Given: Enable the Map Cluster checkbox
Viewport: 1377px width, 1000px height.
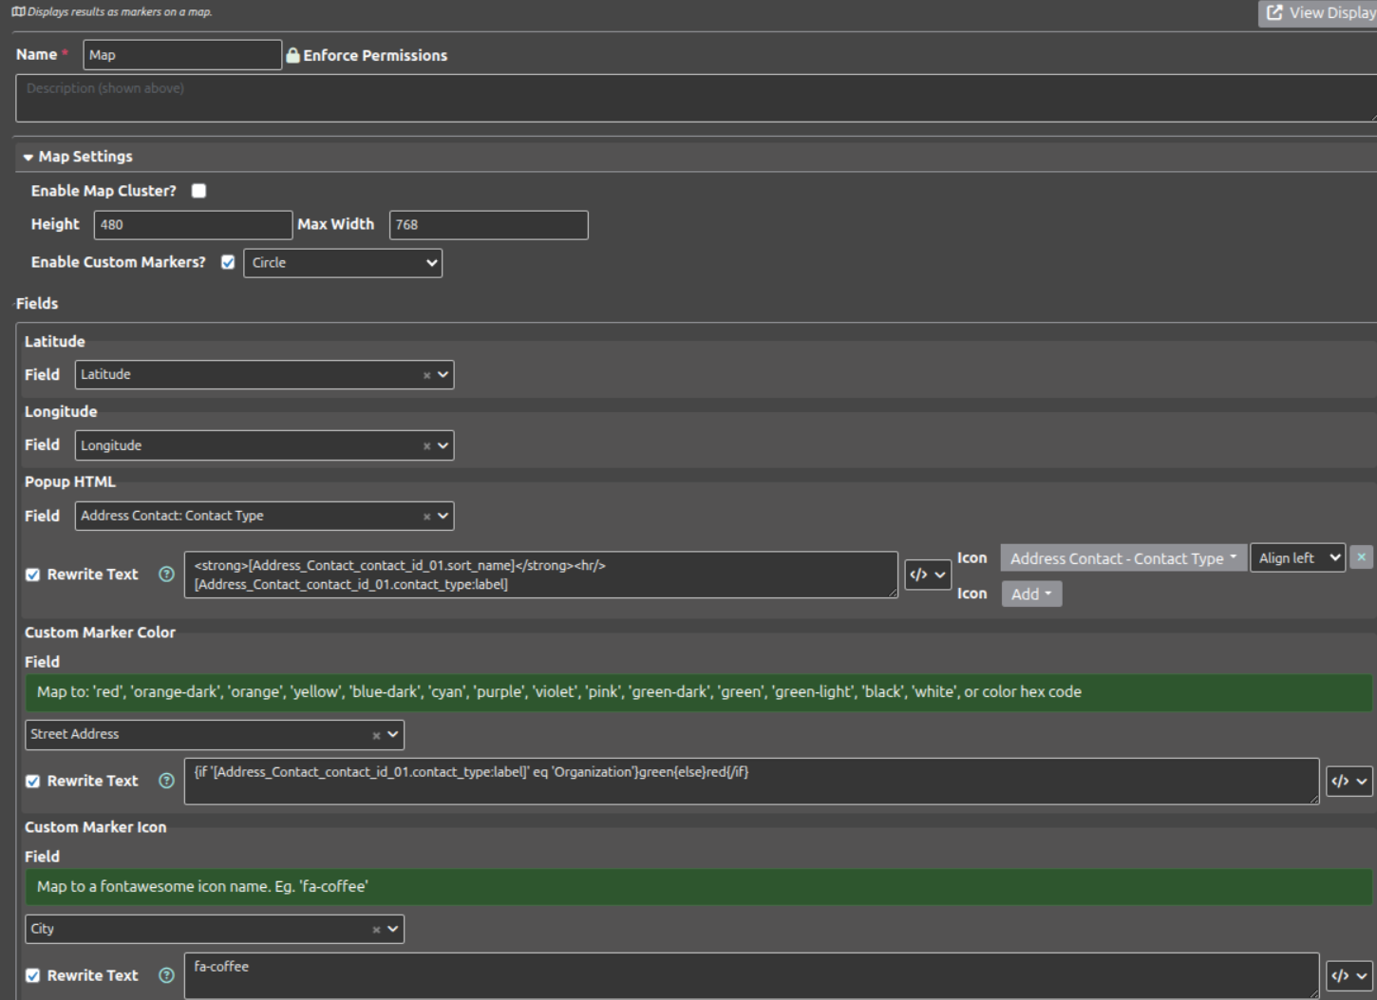Looking at the screenshot, I should [198, 191].
